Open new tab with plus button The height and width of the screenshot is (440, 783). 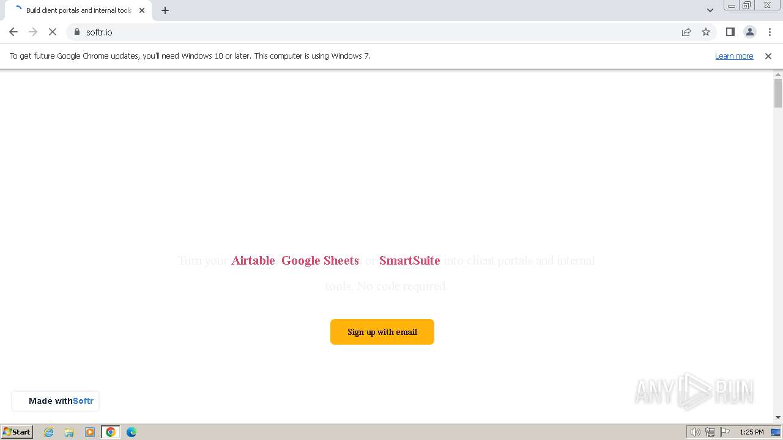(165, 10)
